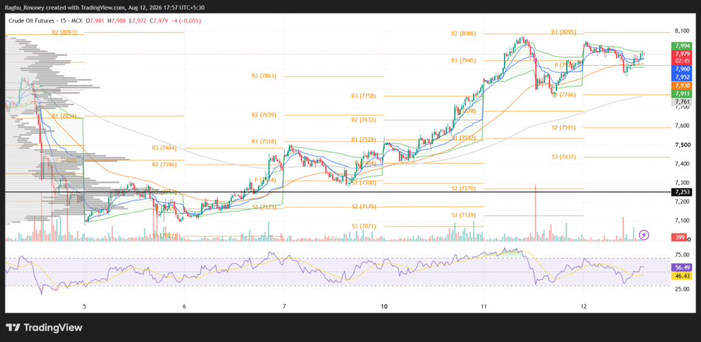Click the R2 (7659) pivot label
This screenshot has width=701, height=342.
pyautogui.click(x=264, y=115)
